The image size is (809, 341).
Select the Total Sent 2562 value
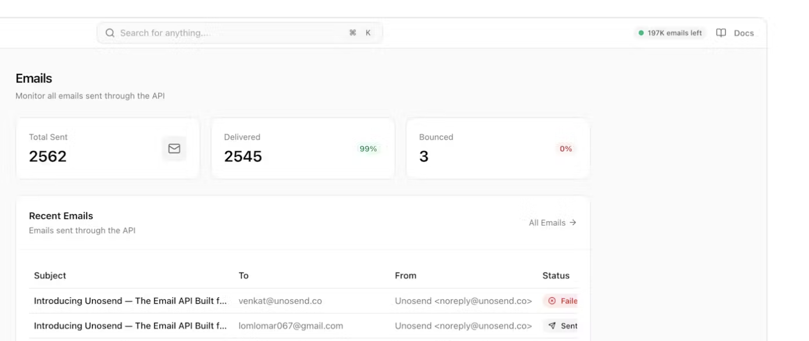click(x=48, y=157)
